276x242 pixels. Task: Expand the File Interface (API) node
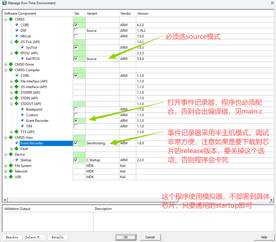point(12,82)
